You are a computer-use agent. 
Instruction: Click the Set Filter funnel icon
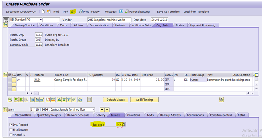[69, 100]
